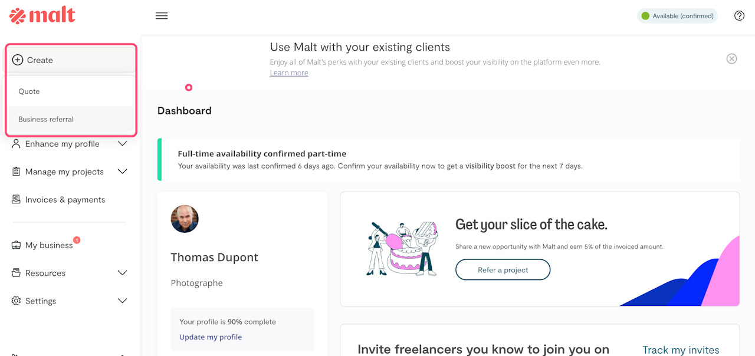
Task: Click Thomas Dupont's profile photo
Action: pyautogui.click(x=185, y=219)
